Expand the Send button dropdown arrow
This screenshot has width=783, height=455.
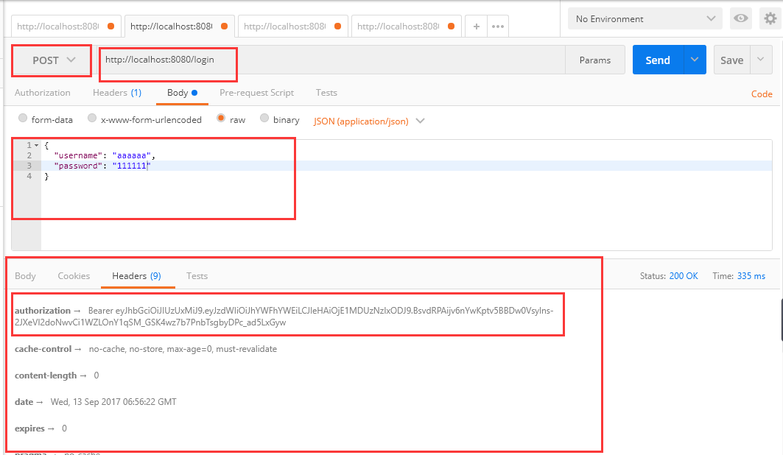(x=695, y=60)
